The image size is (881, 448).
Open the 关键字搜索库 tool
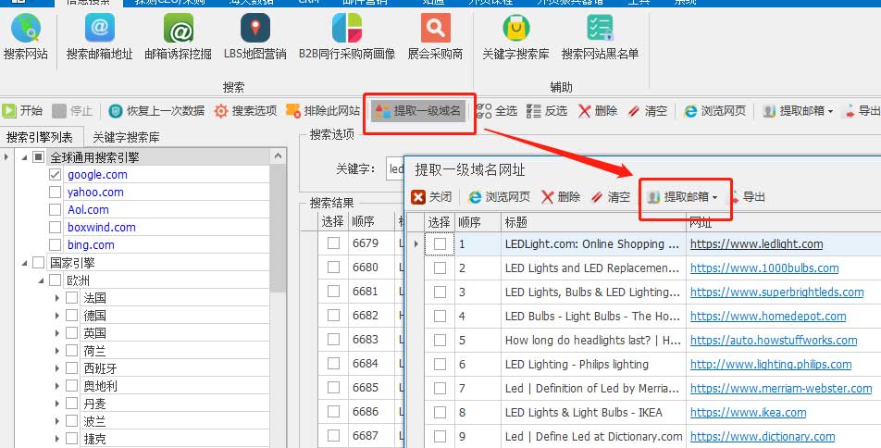point(515,37)
